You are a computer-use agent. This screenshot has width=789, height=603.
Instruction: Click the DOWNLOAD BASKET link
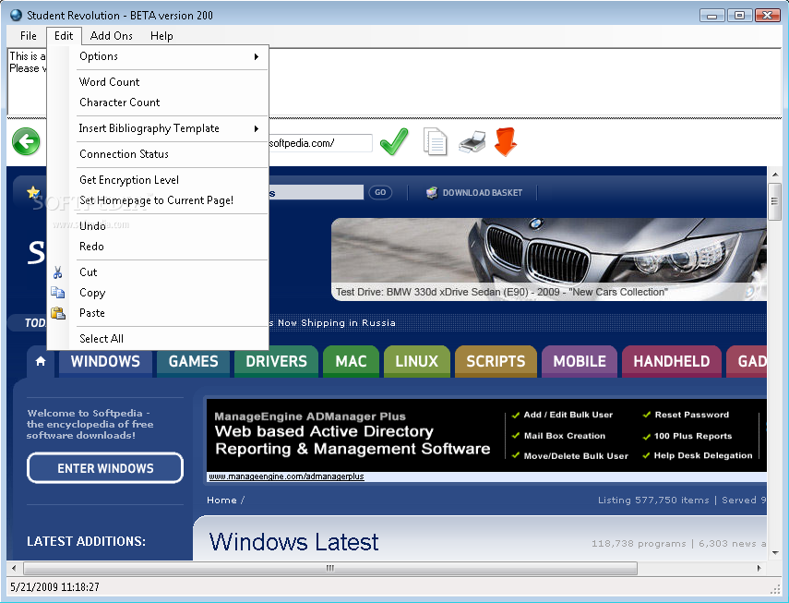pyautogui.click(x=482, y=193)
